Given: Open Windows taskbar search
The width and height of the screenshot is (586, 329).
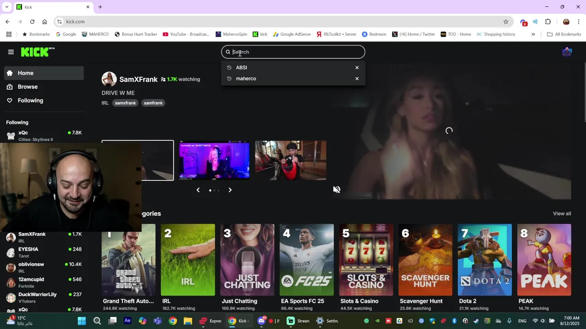Looking at the screenshot, I should (97, 321).
